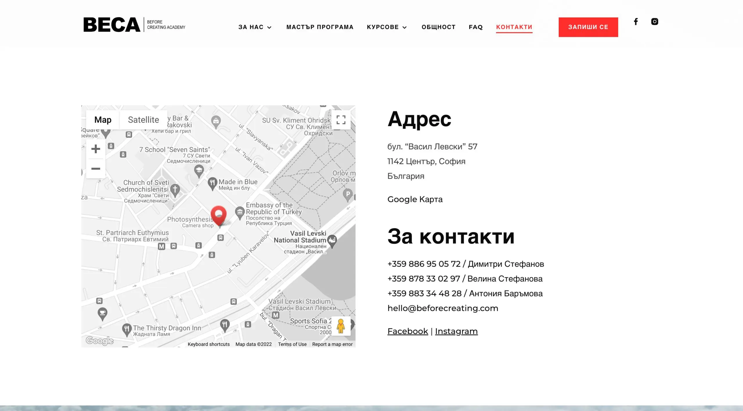
Task: Open the ОБЩНОСТ menu item
Action: click(439, 27)
